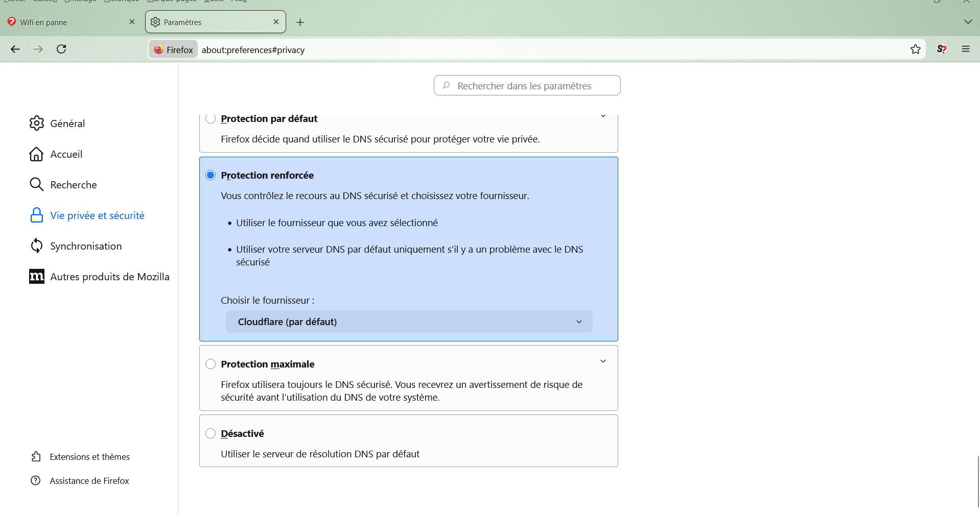
Task: Click "Vous contrôlez le recours au DNS sécurisé" description
Action: tap(375, 196)
